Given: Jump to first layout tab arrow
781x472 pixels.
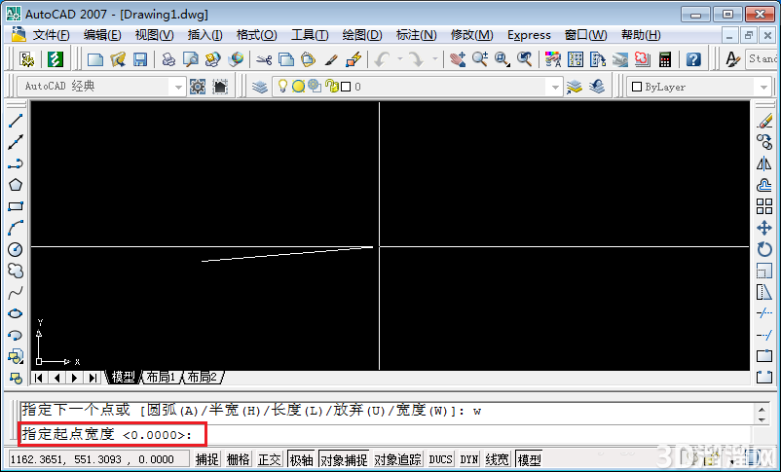Looking at the screenshot, I should 39,378.
